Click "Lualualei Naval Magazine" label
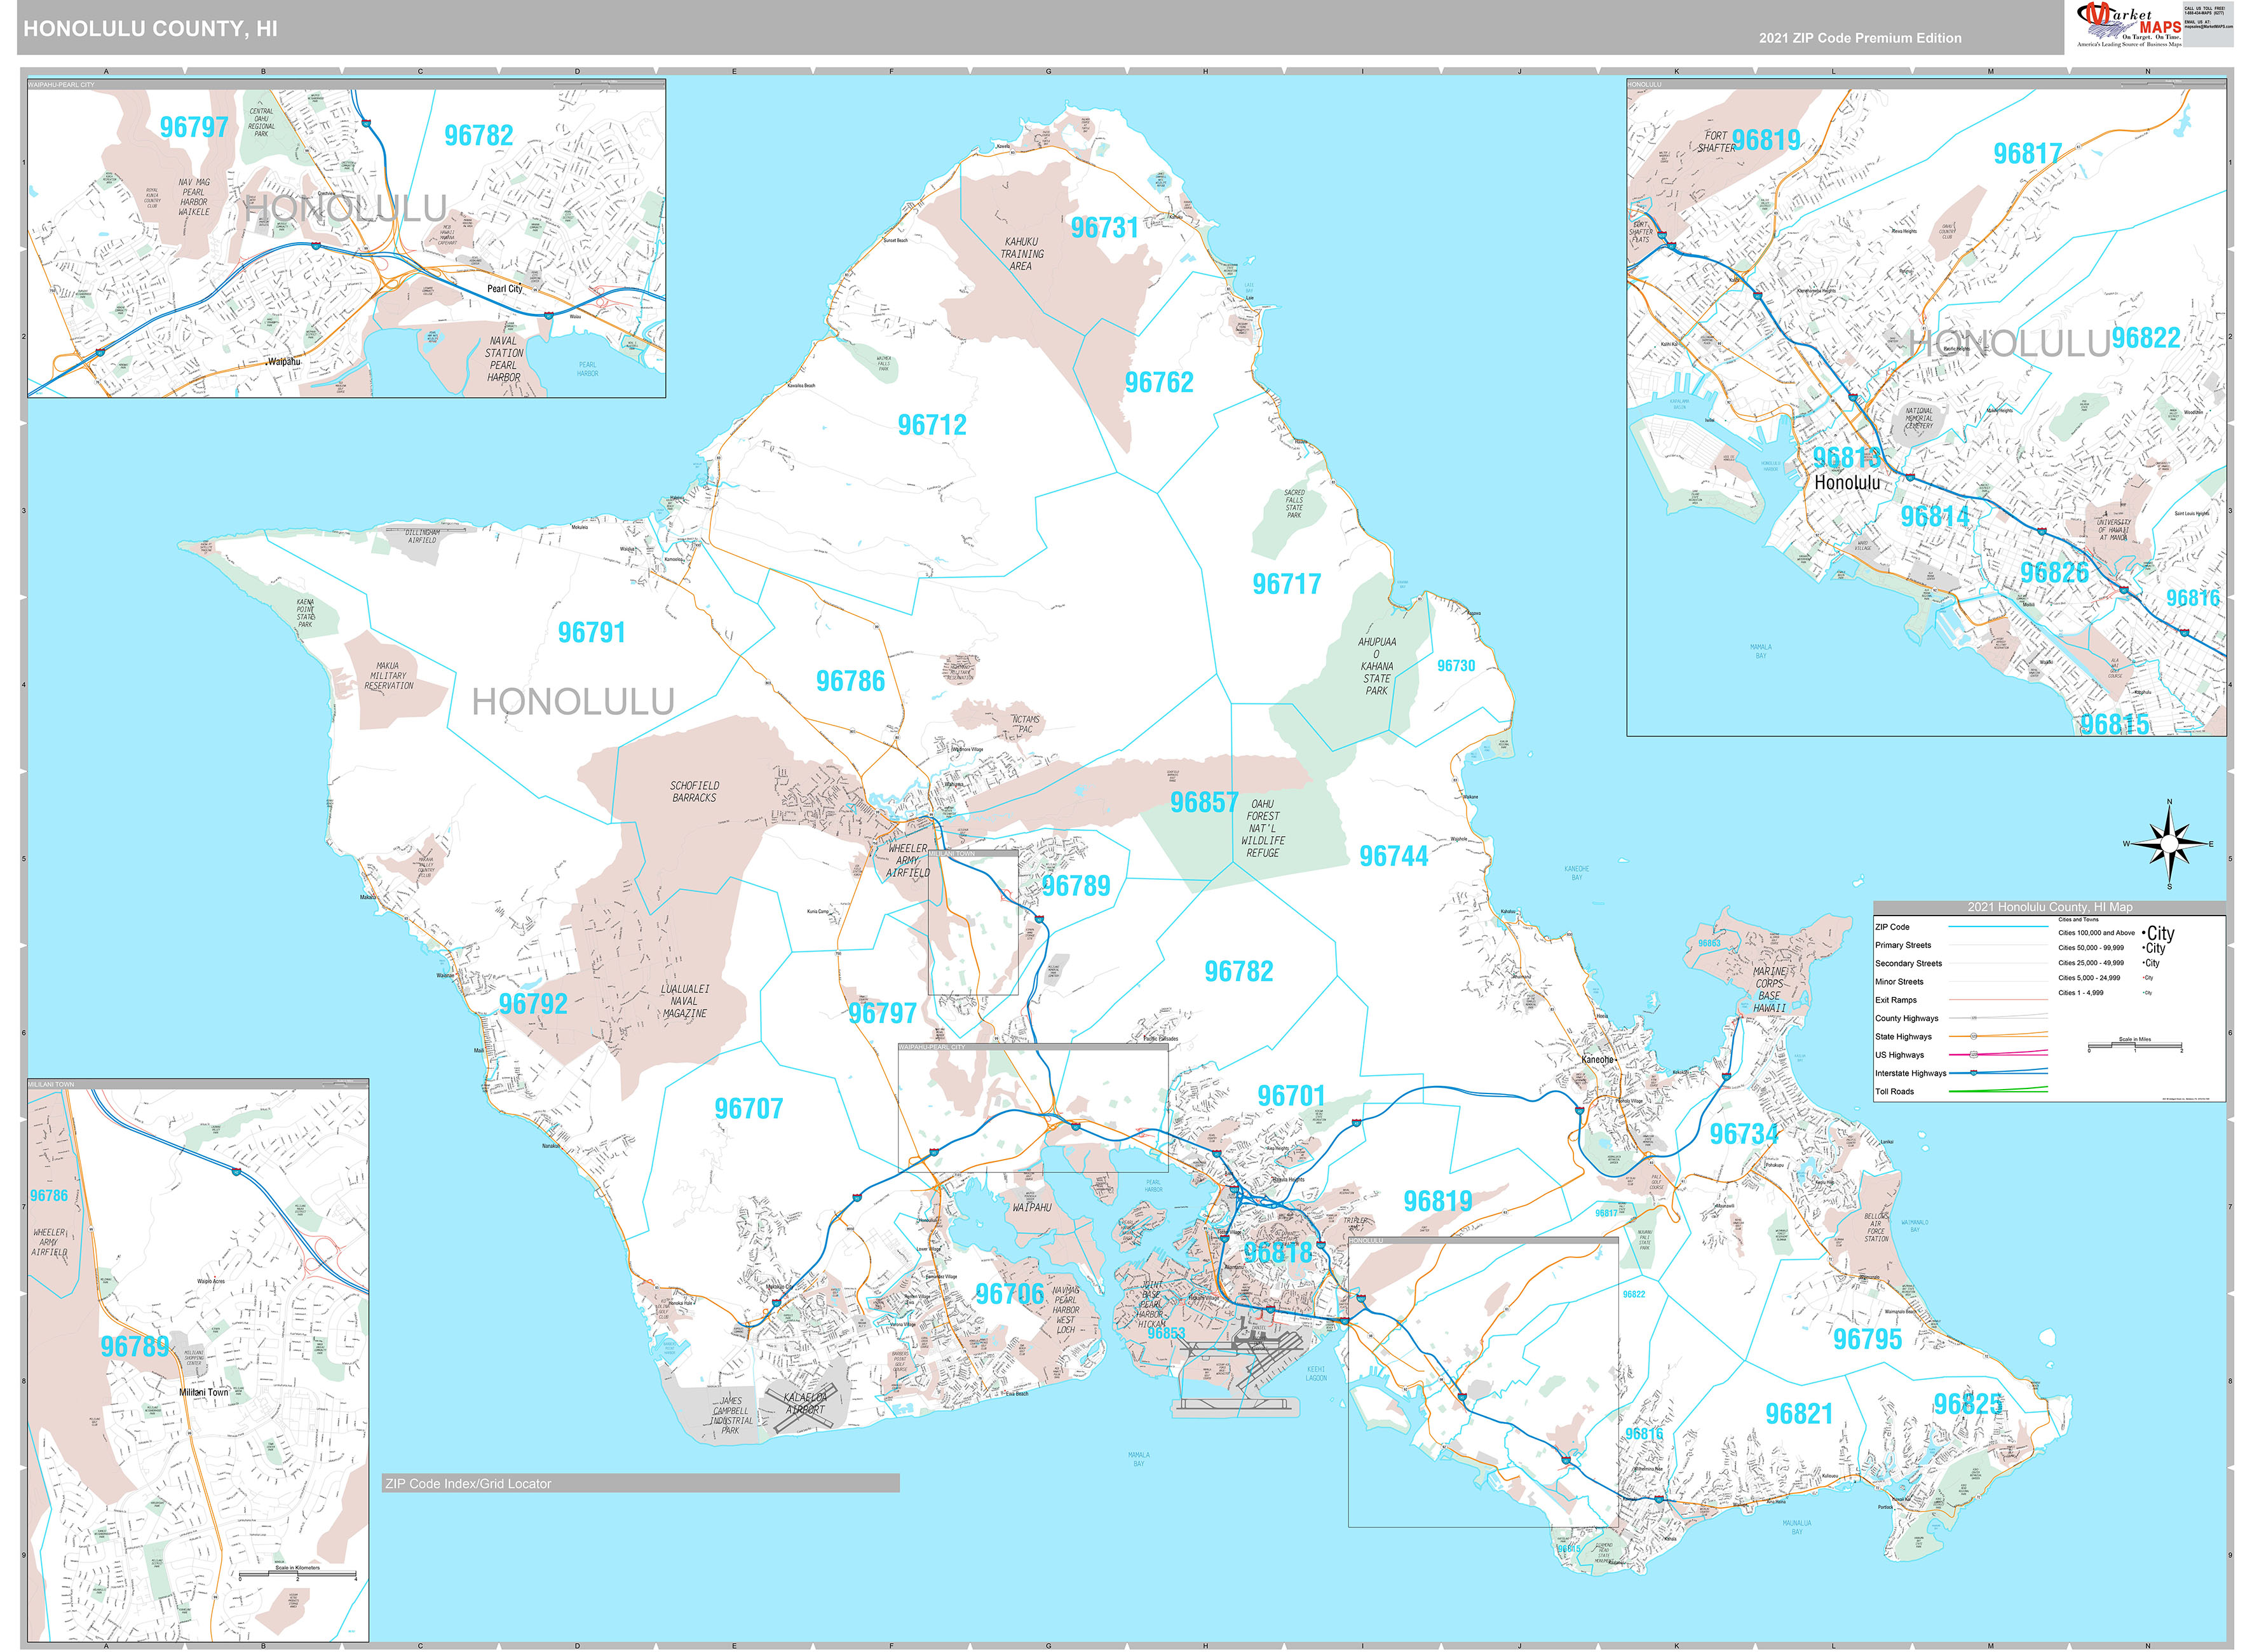 pos(685,1001)
